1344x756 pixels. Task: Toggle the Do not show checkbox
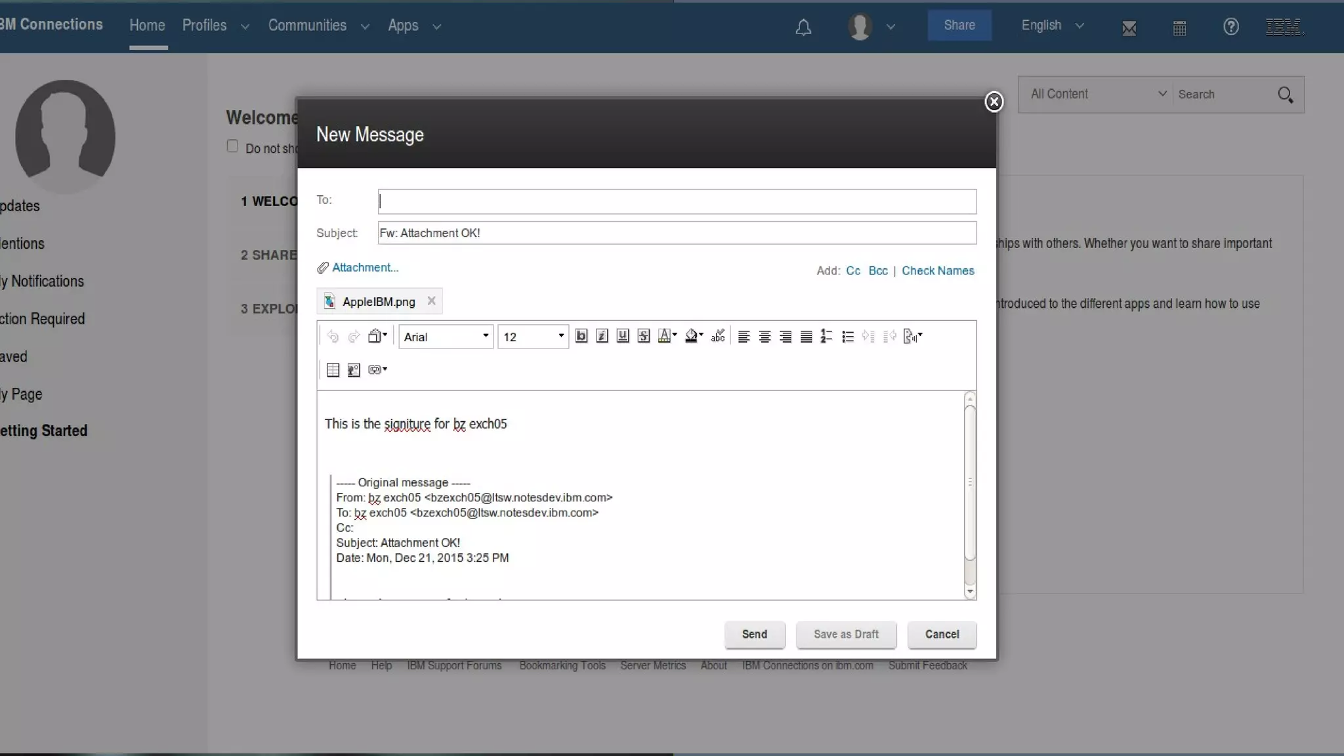[232, 146]
